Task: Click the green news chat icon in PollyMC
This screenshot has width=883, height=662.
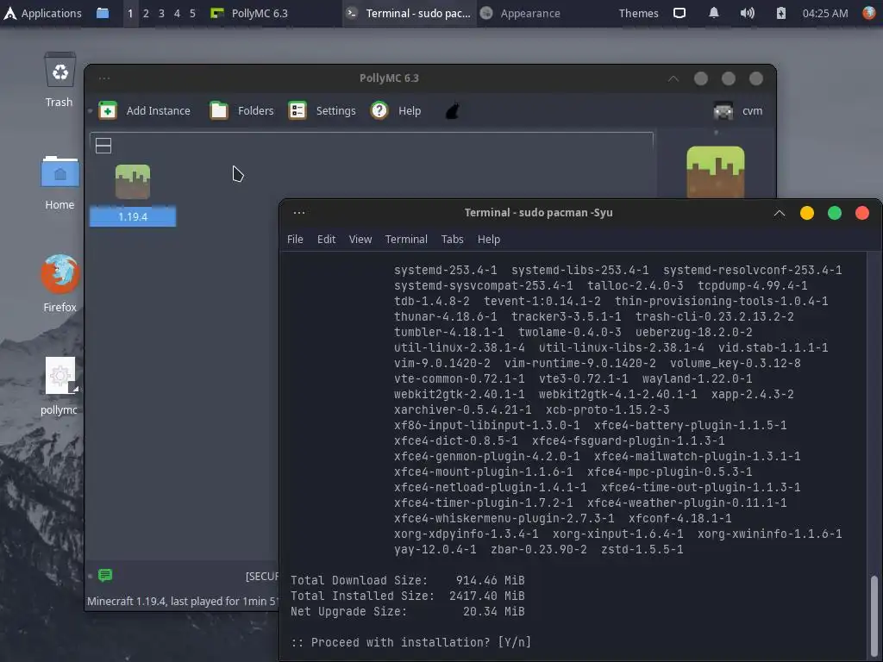Action: click(105, 575)
